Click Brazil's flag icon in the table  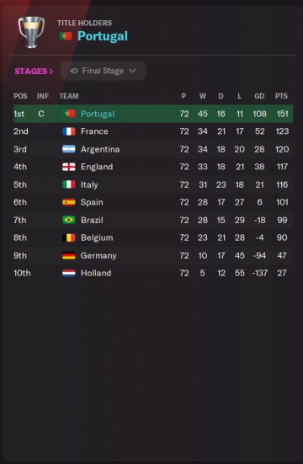pyautogui.click(x=69, y=220)
